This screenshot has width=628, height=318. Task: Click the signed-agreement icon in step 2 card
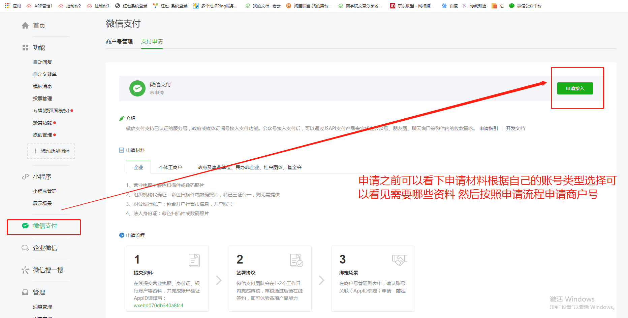pyautogui.click(x=296, y=261)
